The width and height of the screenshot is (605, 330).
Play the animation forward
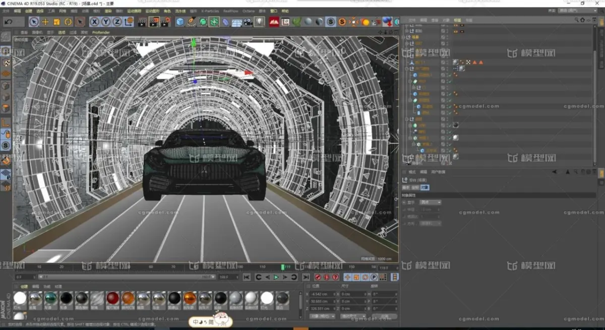(x=276, y=277)
